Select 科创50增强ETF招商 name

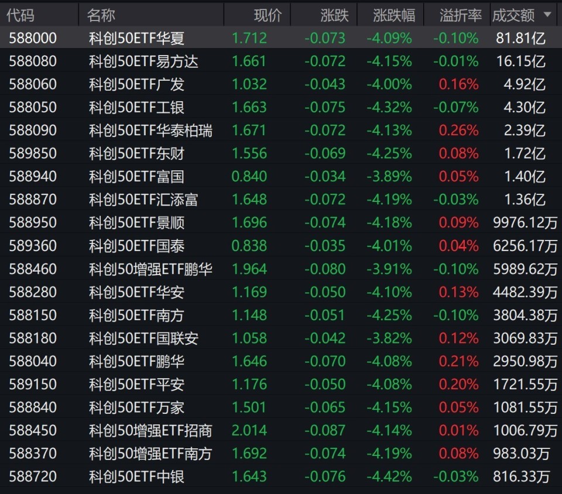(150, 430)
